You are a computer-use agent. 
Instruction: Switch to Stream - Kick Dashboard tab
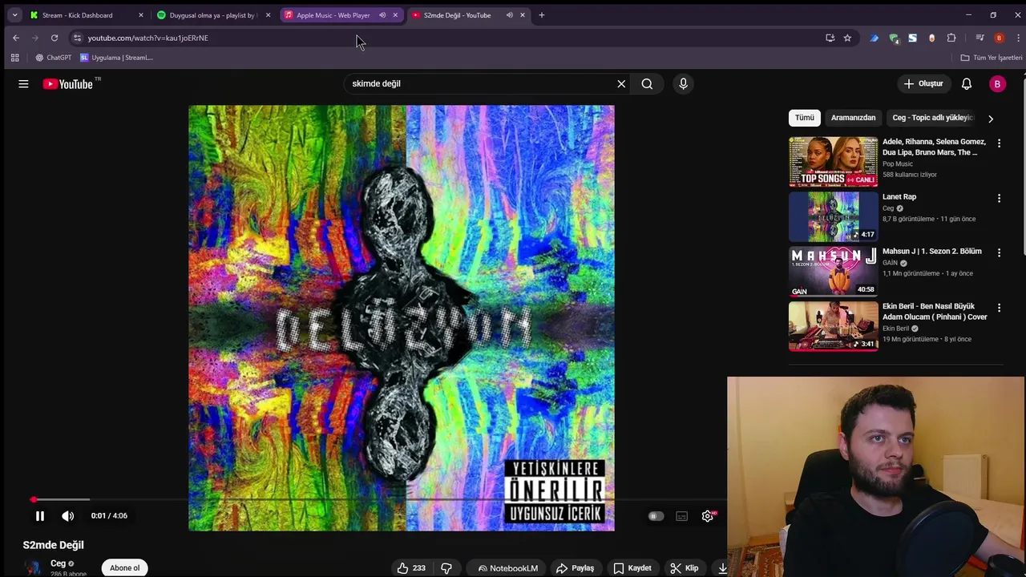click(x=83, y=15)
